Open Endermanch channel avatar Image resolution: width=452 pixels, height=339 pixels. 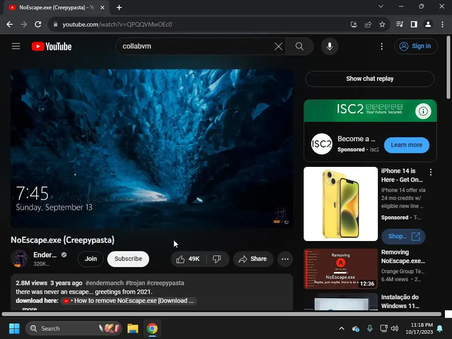19,259
